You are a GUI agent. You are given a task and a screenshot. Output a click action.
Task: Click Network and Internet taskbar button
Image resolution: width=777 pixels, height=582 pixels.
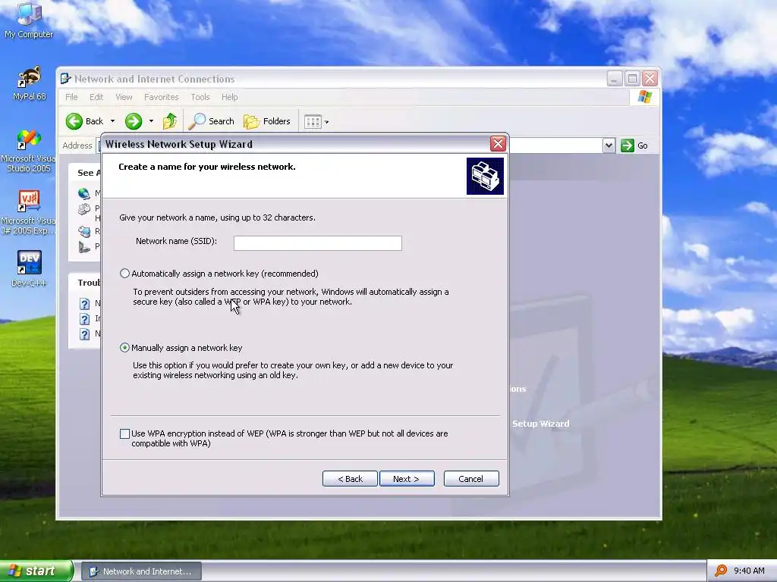(141, 571)
